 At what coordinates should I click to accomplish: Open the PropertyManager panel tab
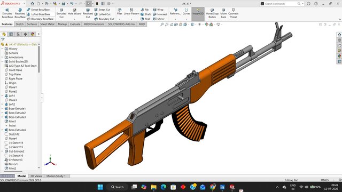11,34
